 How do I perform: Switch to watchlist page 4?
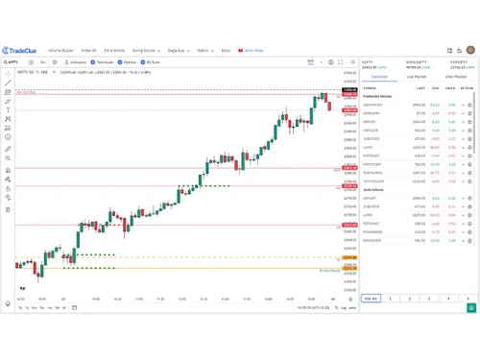tap(448, 299)
